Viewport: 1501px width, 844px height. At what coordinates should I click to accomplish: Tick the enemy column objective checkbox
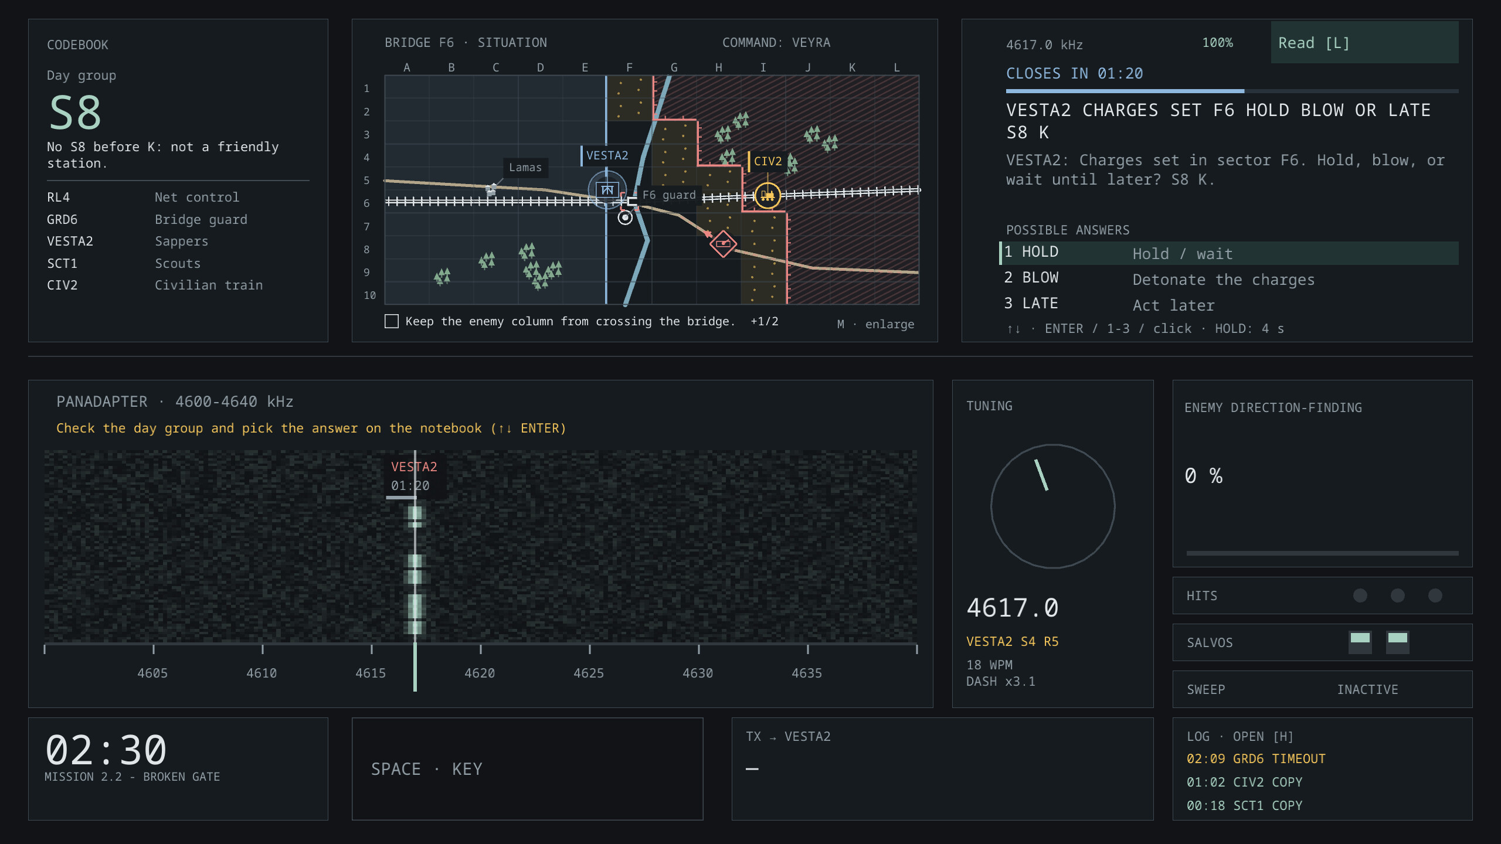(392, 321)
